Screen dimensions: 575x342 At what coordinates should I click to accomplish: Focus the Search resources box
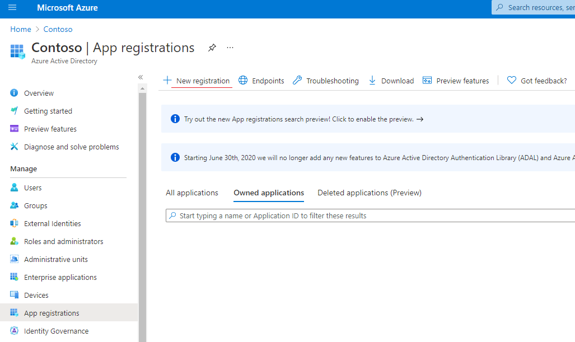[x=533, y=7]
